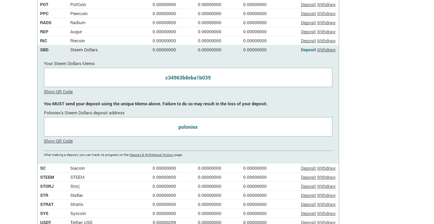Open Deposit for Peercoin row
Viewport: 434px width, 224px height.
point(308,14)
